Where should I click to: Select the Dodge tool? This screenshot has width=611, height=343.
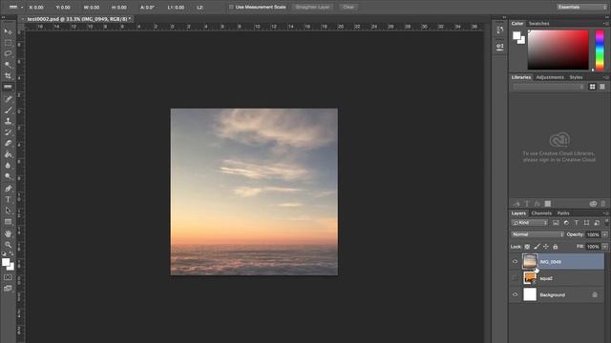pyautogui.click(x=8, y=176)
